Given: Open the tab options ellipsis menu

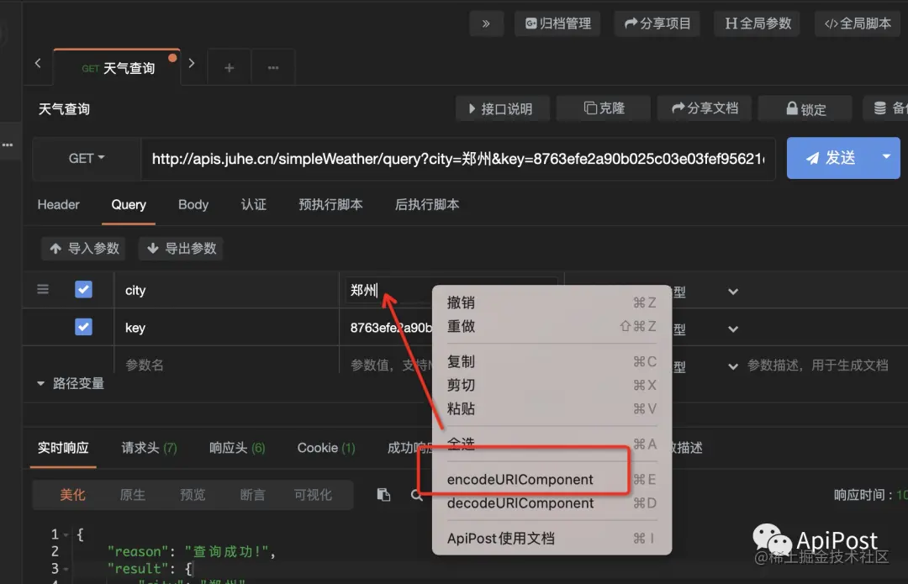Looking at the screenshot, I should tap(273, 68).
